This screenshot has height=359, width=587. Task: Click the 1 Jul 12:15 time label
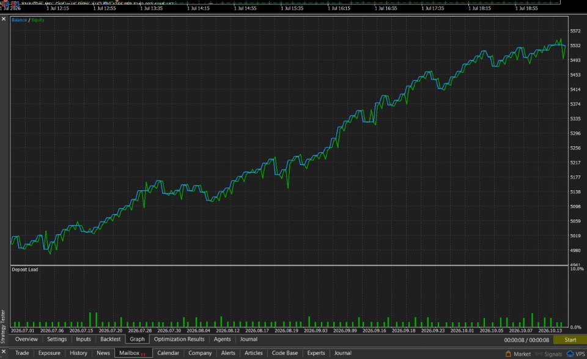[57, 8]
